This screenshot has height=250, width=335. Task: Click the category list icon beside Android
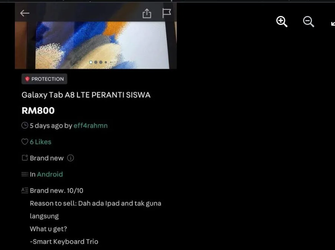click(25, 174)
